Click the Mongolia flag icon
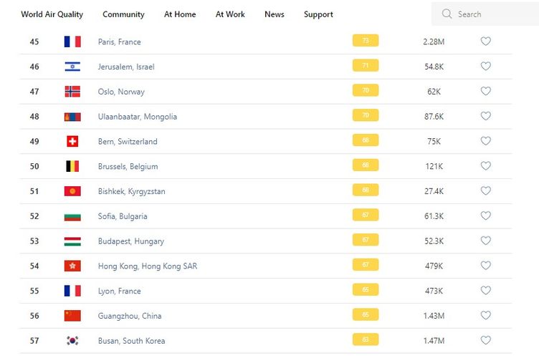This screenshot has width=539, height=358. (72, 117)
